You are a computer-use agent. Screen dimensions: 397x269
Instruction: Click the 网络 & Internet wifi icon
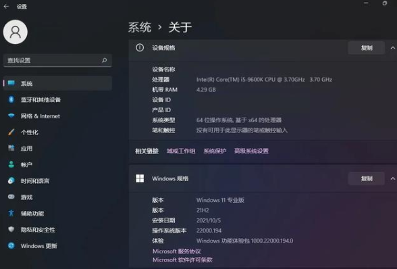pos(11,116)
